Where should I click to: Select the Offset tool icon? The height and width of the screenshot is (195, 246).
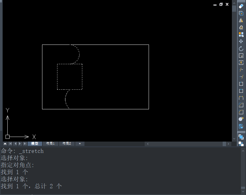[241, 27]
